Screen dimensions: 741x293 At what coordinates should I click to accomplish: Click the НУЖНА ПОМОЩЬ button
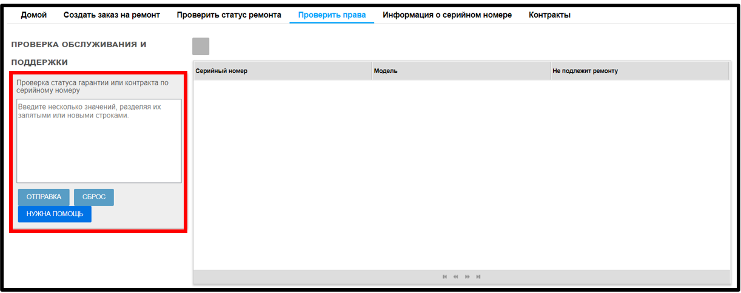point(55,214)
